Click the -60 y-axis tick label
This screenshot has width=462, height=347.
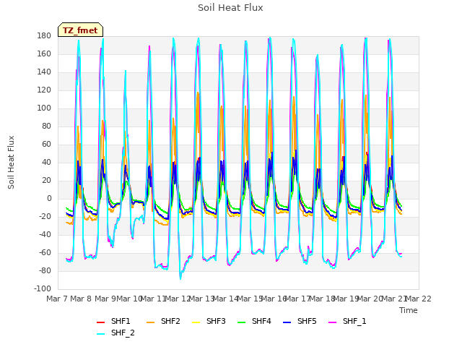coord(45,252)
